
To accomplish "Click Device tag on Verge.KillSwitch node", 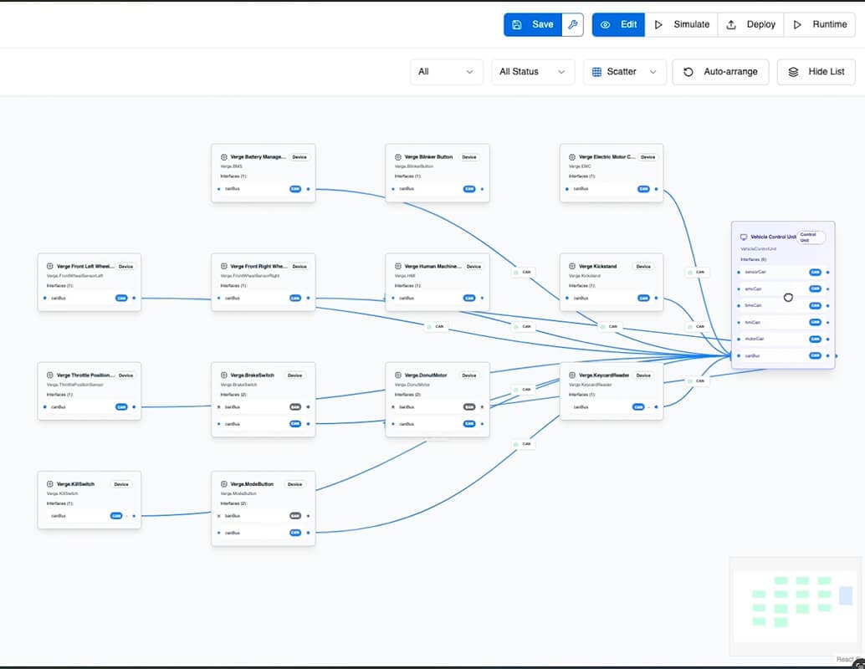I will click(x=121, y=484).
